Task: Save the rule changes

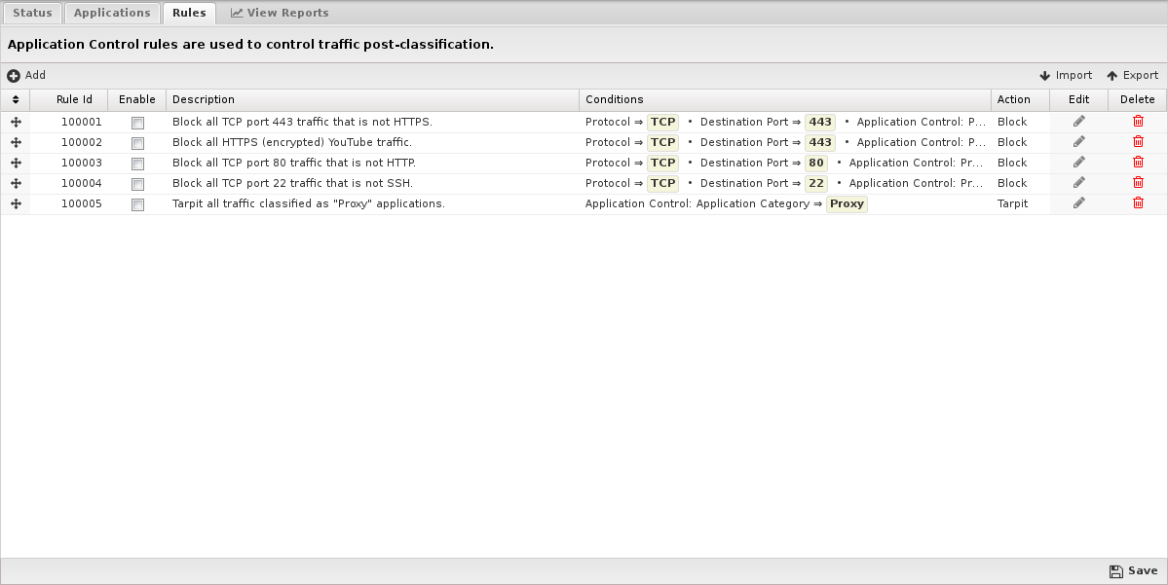Action: click(1133, 571)
